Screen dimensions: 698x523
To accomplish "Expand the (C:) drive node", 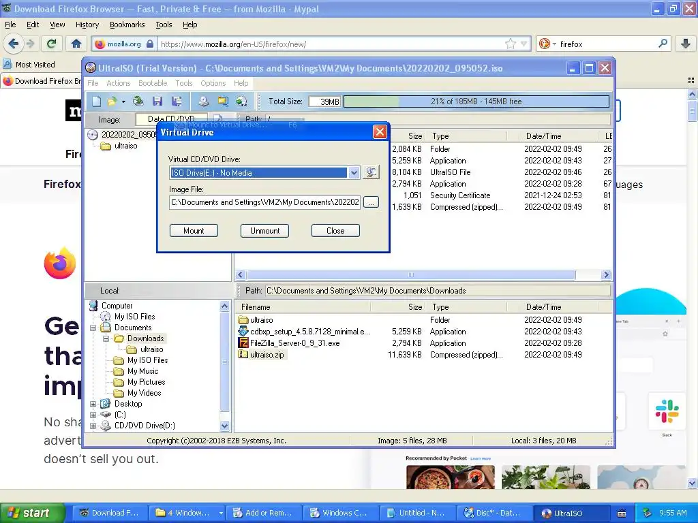I will coord(93,415).
